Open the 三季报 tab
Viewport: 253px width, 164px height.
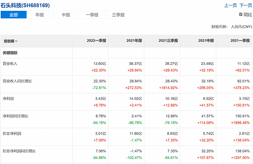[x=118, y=15]
